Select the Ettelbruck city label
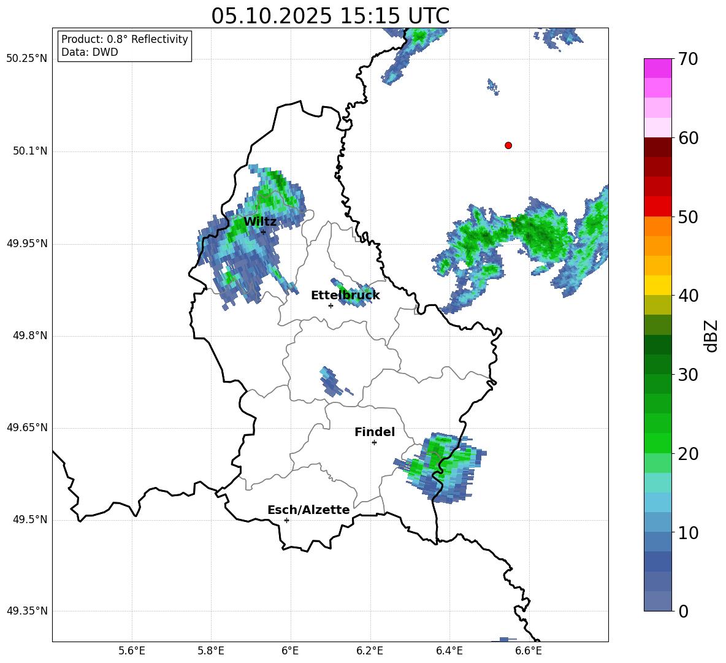The image size is (726, 663). (345, 296)
